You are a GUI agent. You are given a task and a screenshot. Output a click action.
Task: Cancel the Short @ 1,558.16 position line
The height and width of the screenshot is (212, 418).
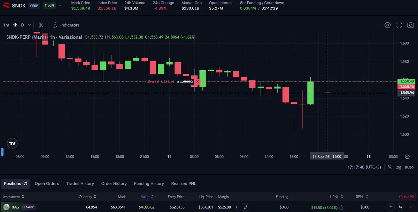pyautogui.click(x=198, y=81)
